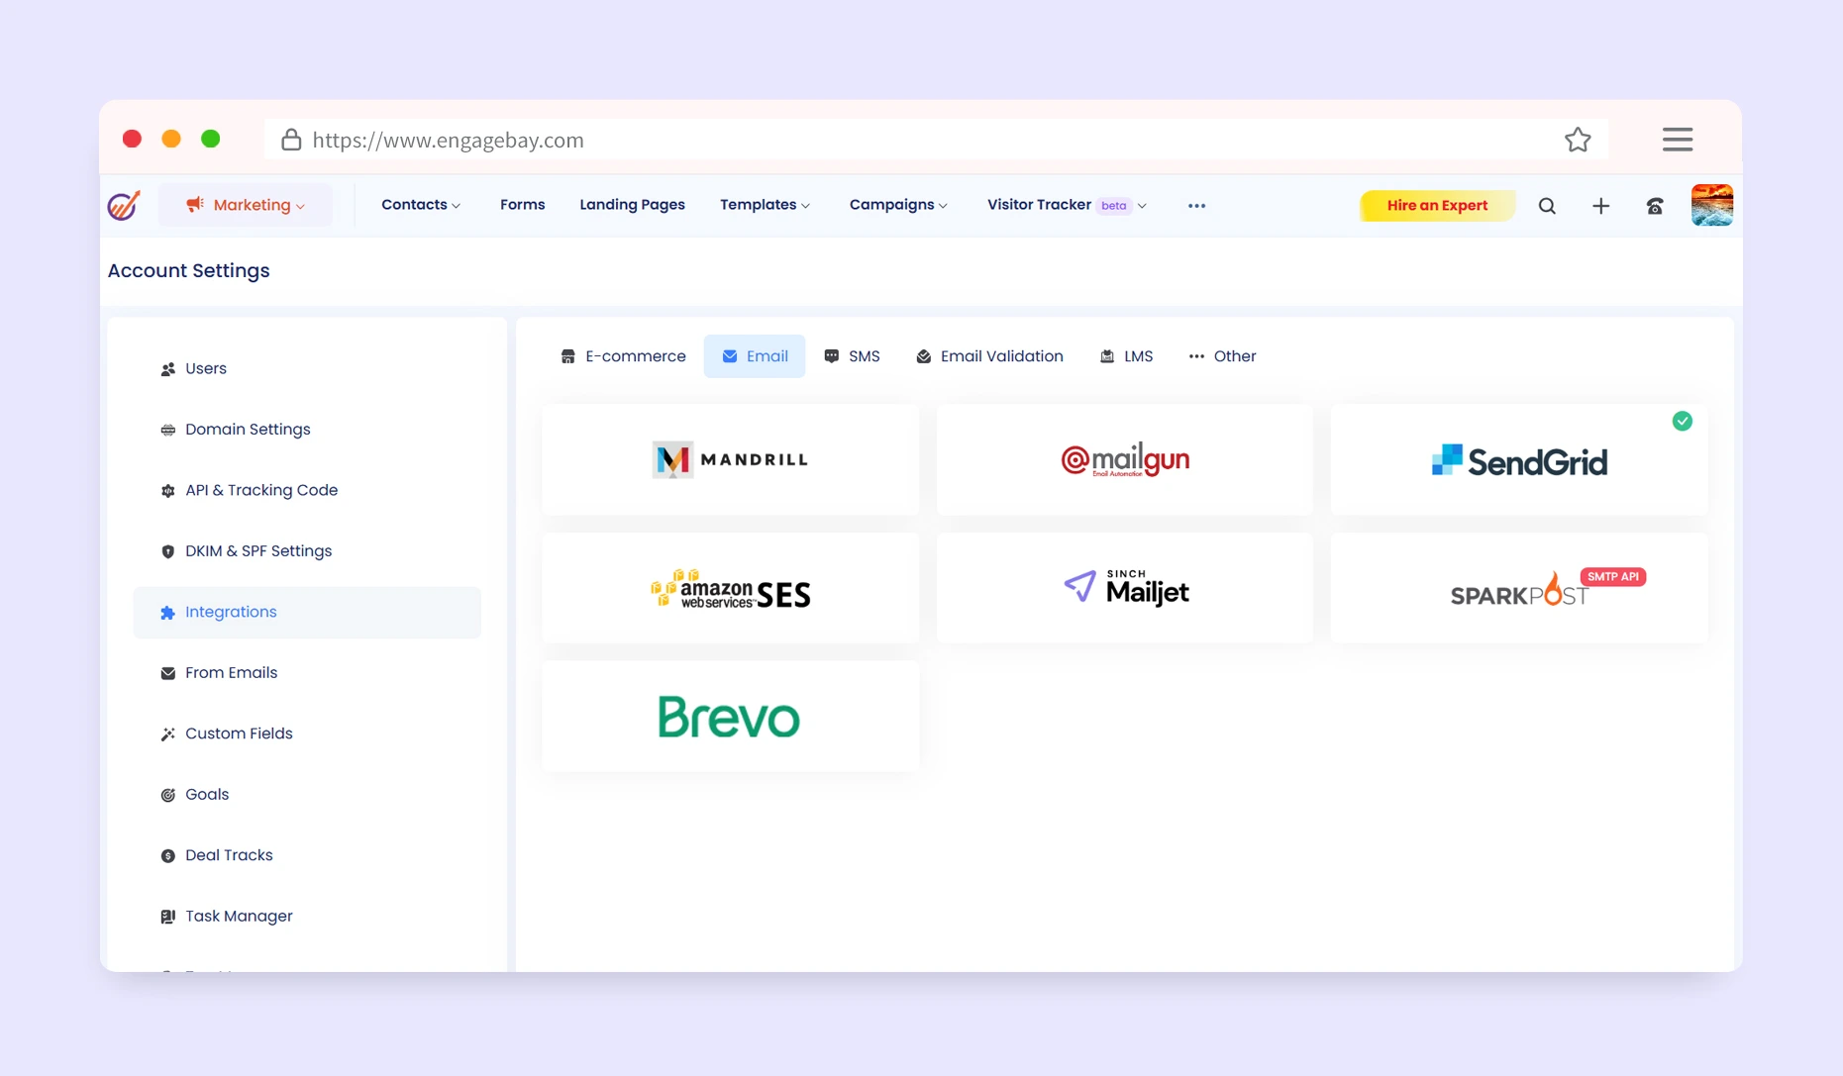
Task: Select the Email Validation tab
Action: (989, 356)
